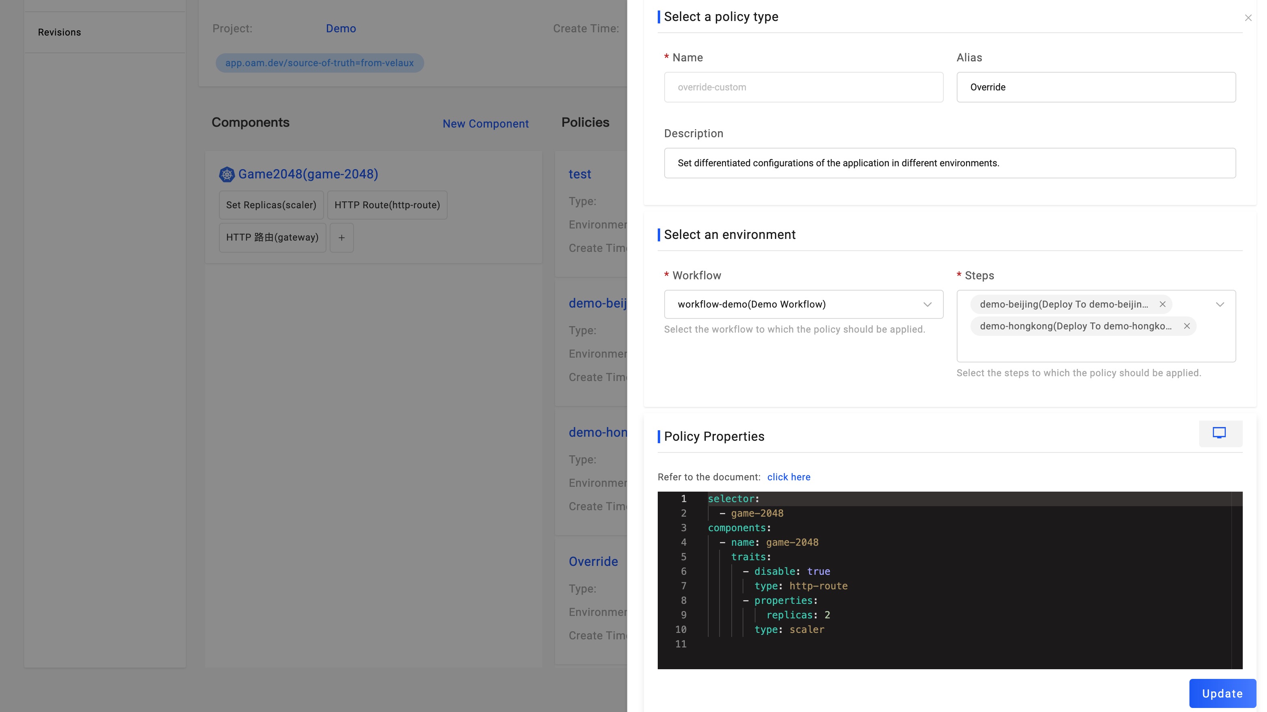Expand the Override policy in the list
Image resolution: width=1267 pixels, height=712 pixels.
[594, 561]
